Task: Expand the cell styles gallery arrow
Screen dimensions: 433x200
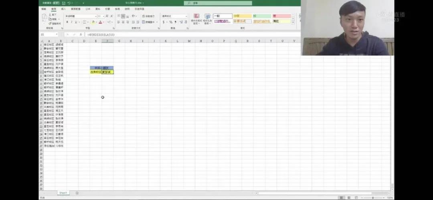Action: coord(293,22)
